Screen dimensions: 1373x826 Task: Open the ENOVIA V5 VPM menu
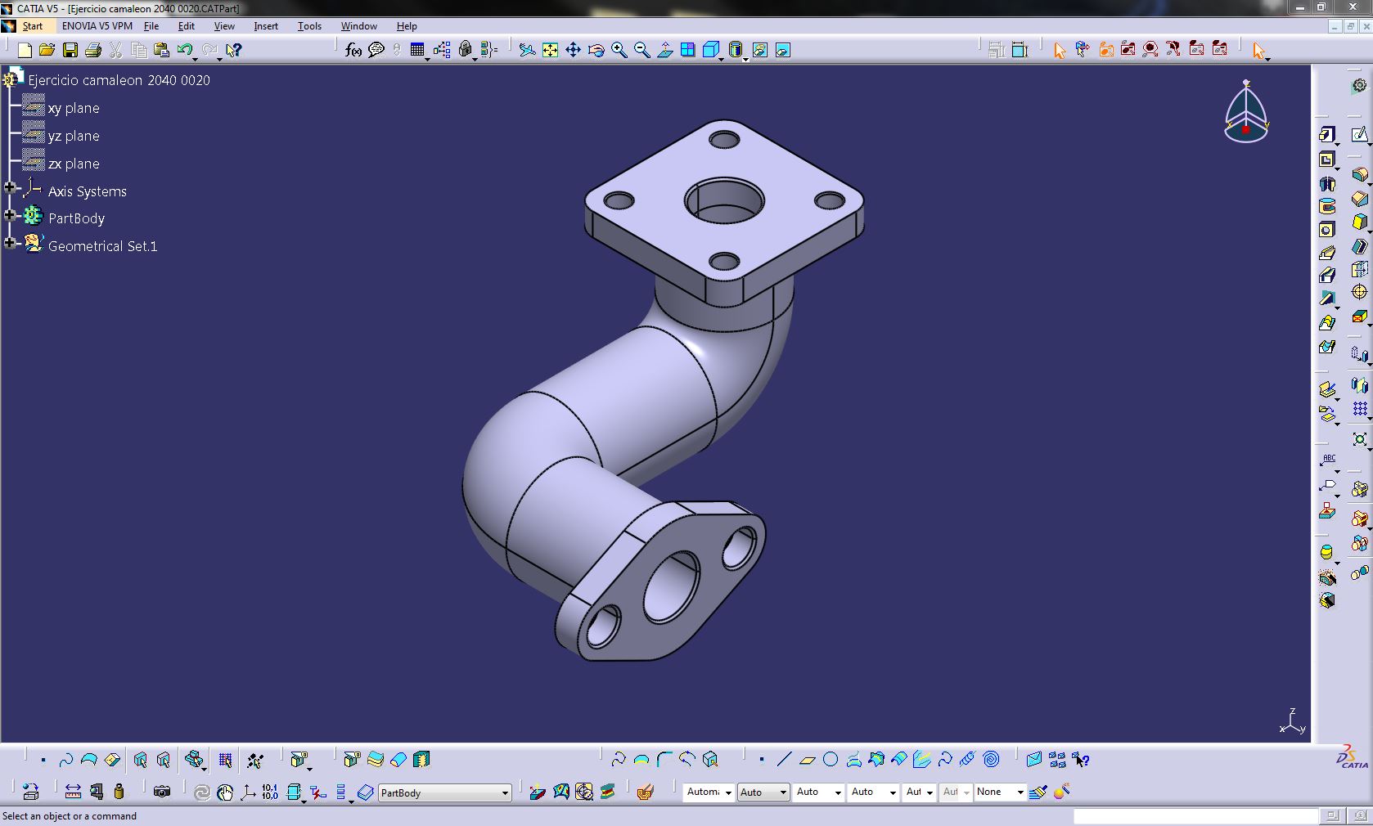(x=97, y=26)
